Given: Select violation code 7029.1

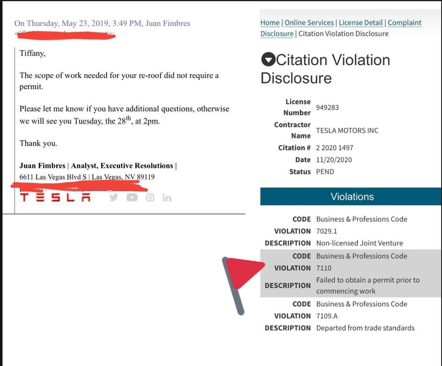Looking at the screenshot, I should coord(326,231).
